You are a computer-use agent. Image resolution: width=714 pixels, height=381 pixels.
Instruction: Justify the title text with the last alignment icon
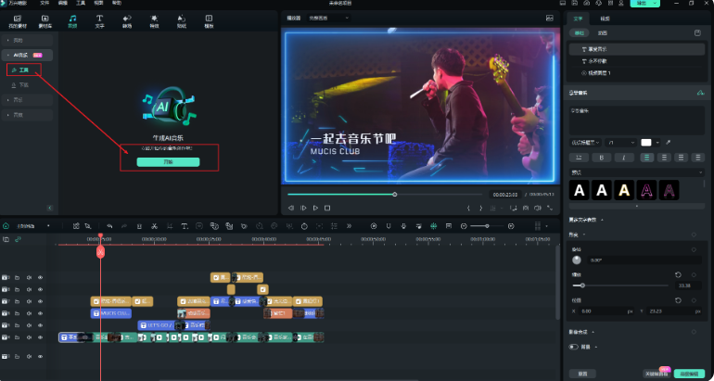[697, 158]
